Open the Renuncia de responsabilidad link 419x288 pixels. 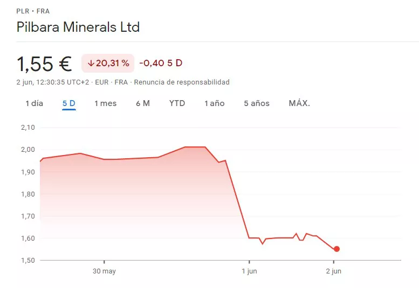pyautogui.click(x=182, y=82)
